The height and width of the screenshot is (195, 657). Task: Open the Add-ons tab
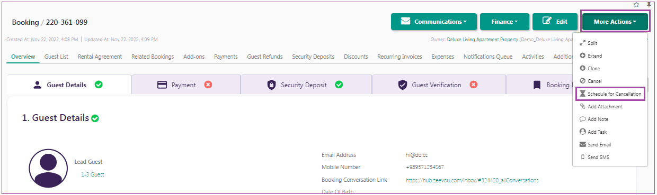pyautogui.click(x=194, y=57)
